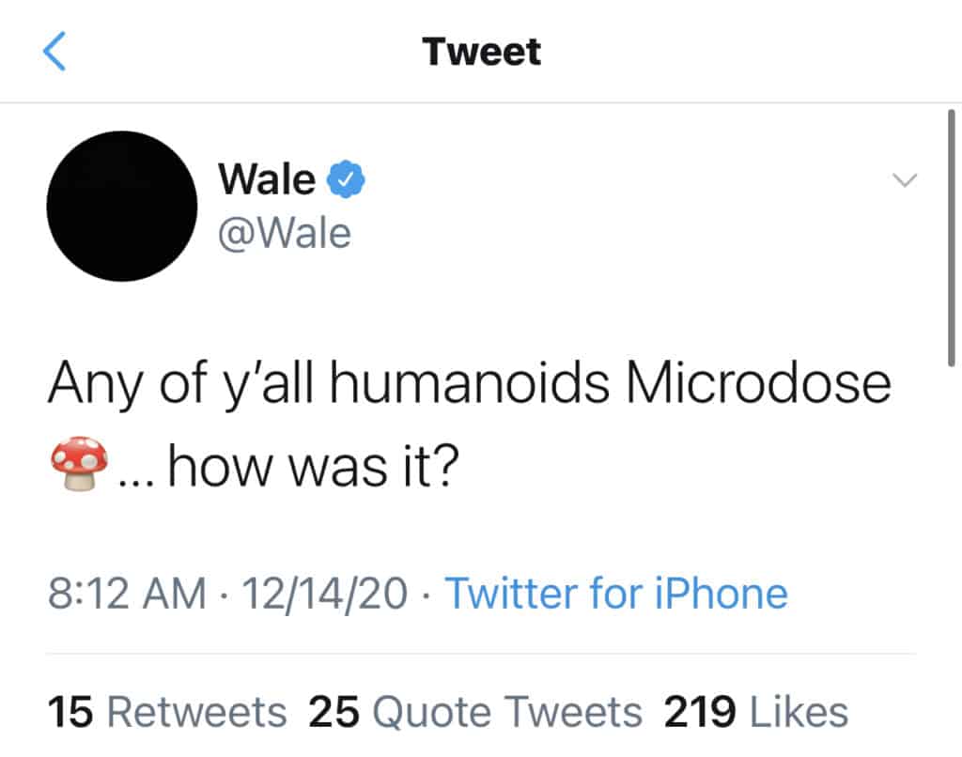Open Wale's profile picture
This screenshot has width=962, height=757.
click(122, 207)
